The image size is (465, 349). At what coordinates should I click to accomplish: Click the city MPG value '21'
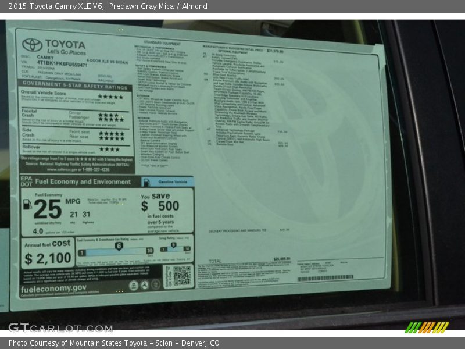[74, 214]
